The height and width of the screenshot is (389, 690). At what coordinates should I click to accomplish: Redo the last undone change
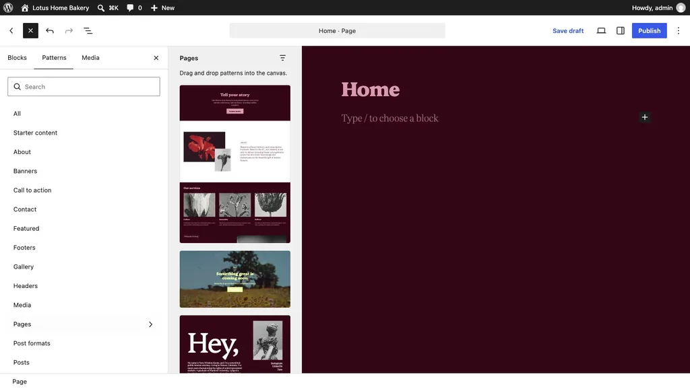pyautogui.click(x=69, y=30)
